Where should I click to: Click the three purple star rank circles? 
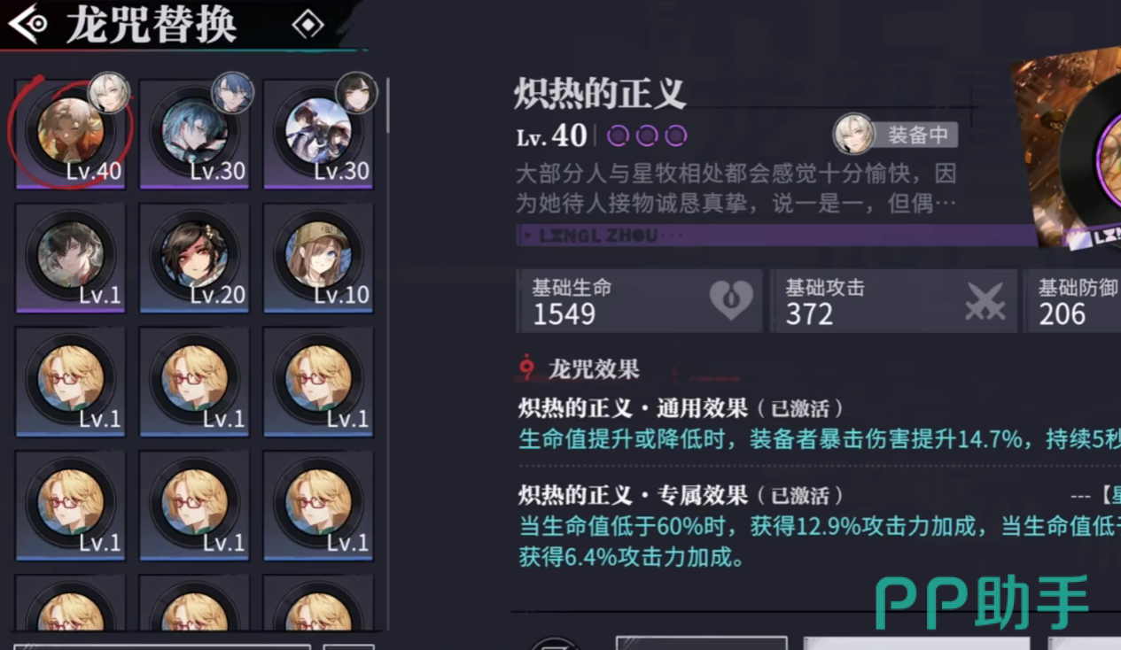click(x=647, y=135)
